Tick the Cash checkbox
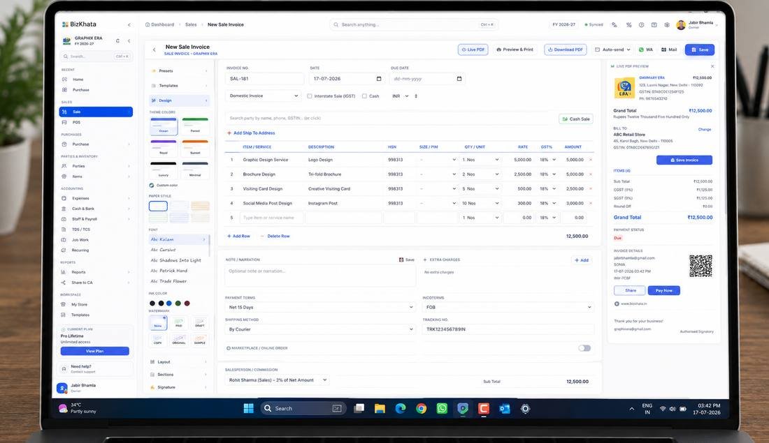 [364, 96]
